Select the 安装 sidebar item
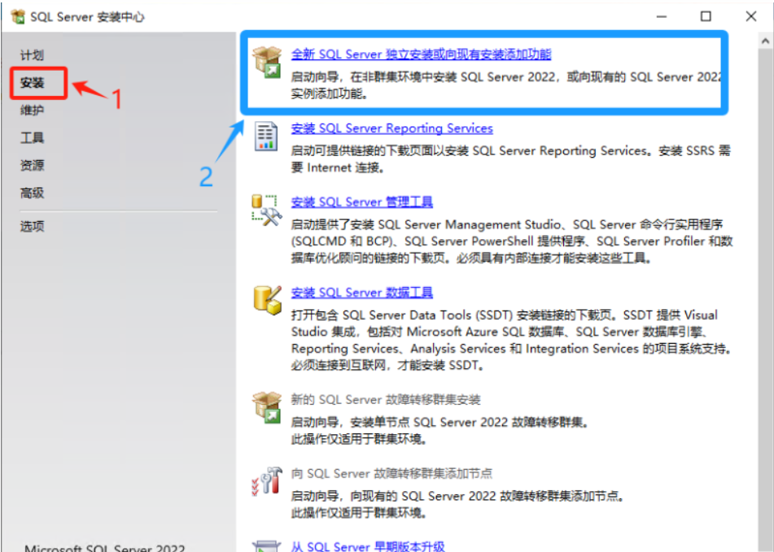 [32, 83]
